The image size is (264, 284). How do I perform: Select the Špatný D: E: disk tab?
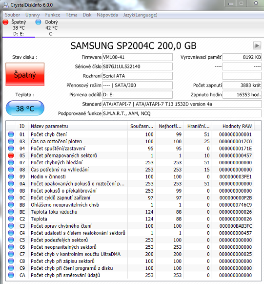click(x=19, y=28)
